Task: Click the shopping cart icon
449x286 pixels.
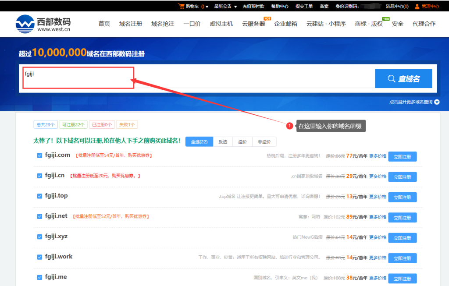Action: click(182, 6)
